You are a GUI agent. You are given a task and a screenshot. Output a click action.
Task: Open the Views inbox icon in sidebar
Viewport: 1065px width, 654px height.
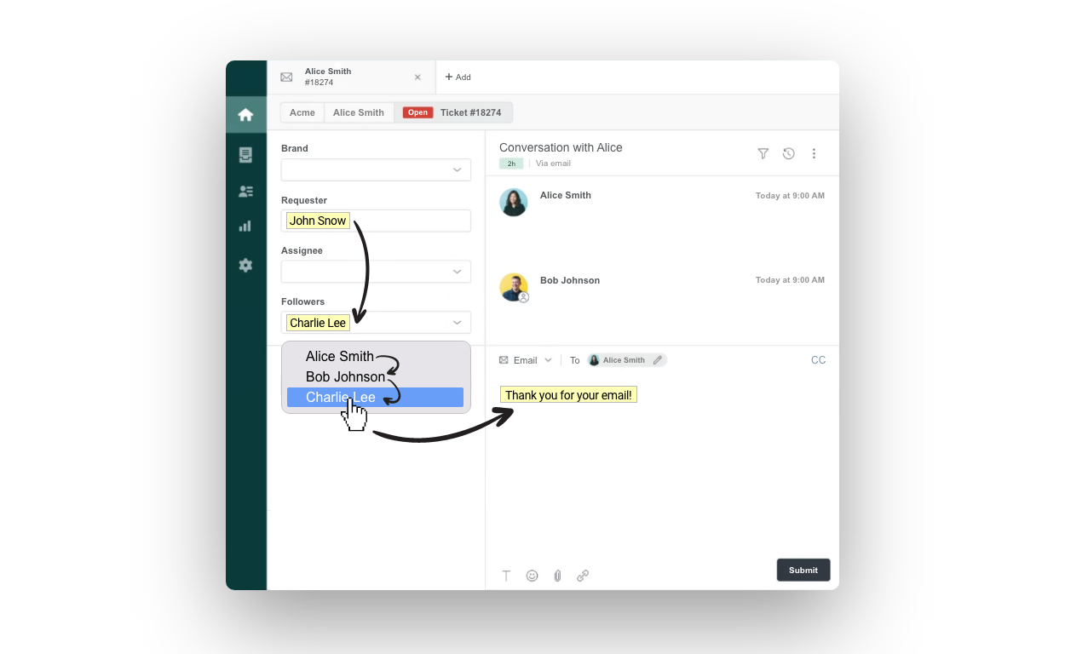point(245,155)
